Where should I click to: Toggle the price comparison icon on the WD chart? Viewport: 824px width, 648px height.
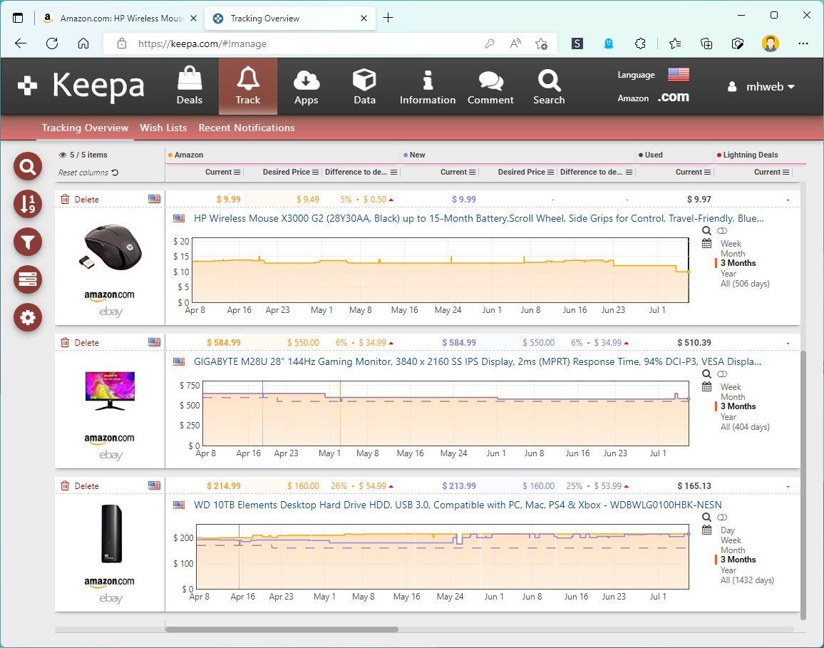click(x=723, y=517)
